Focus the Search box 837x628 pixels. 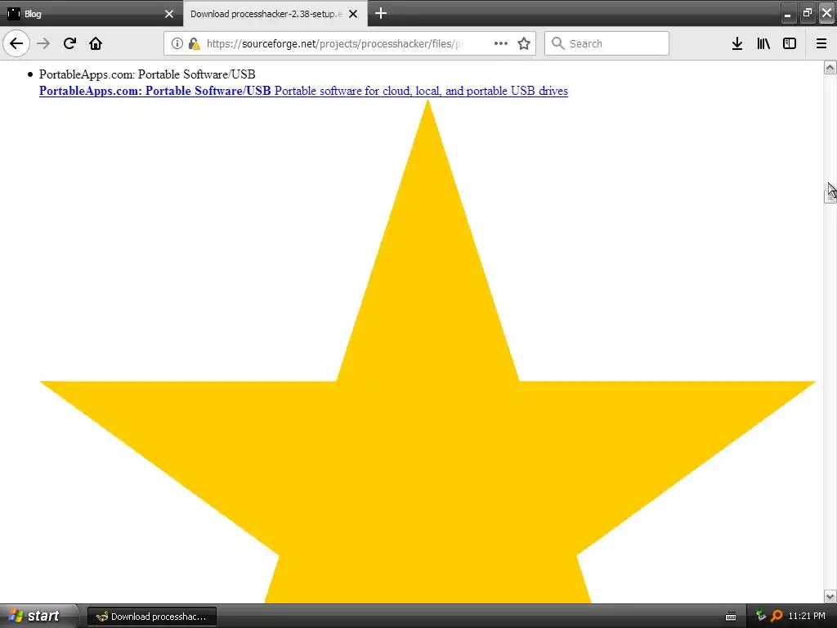(x=606, y=43)
